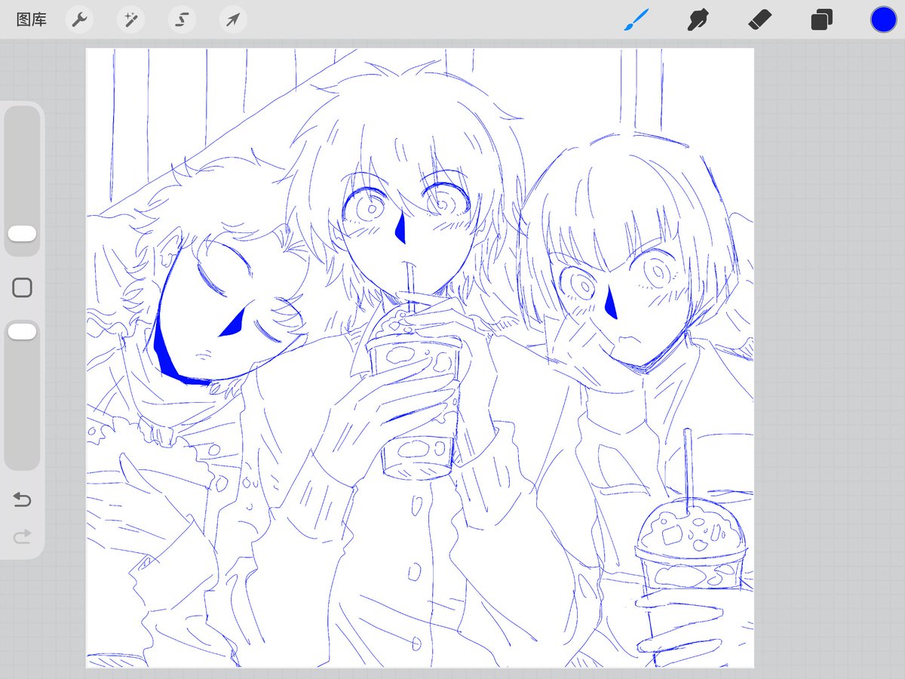Activate the Transform arrow tool

233,20
